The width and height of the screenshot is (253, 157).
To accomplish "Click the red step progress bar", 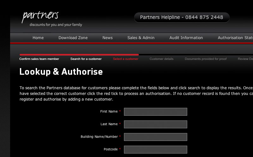I will [x=79, y=55].
